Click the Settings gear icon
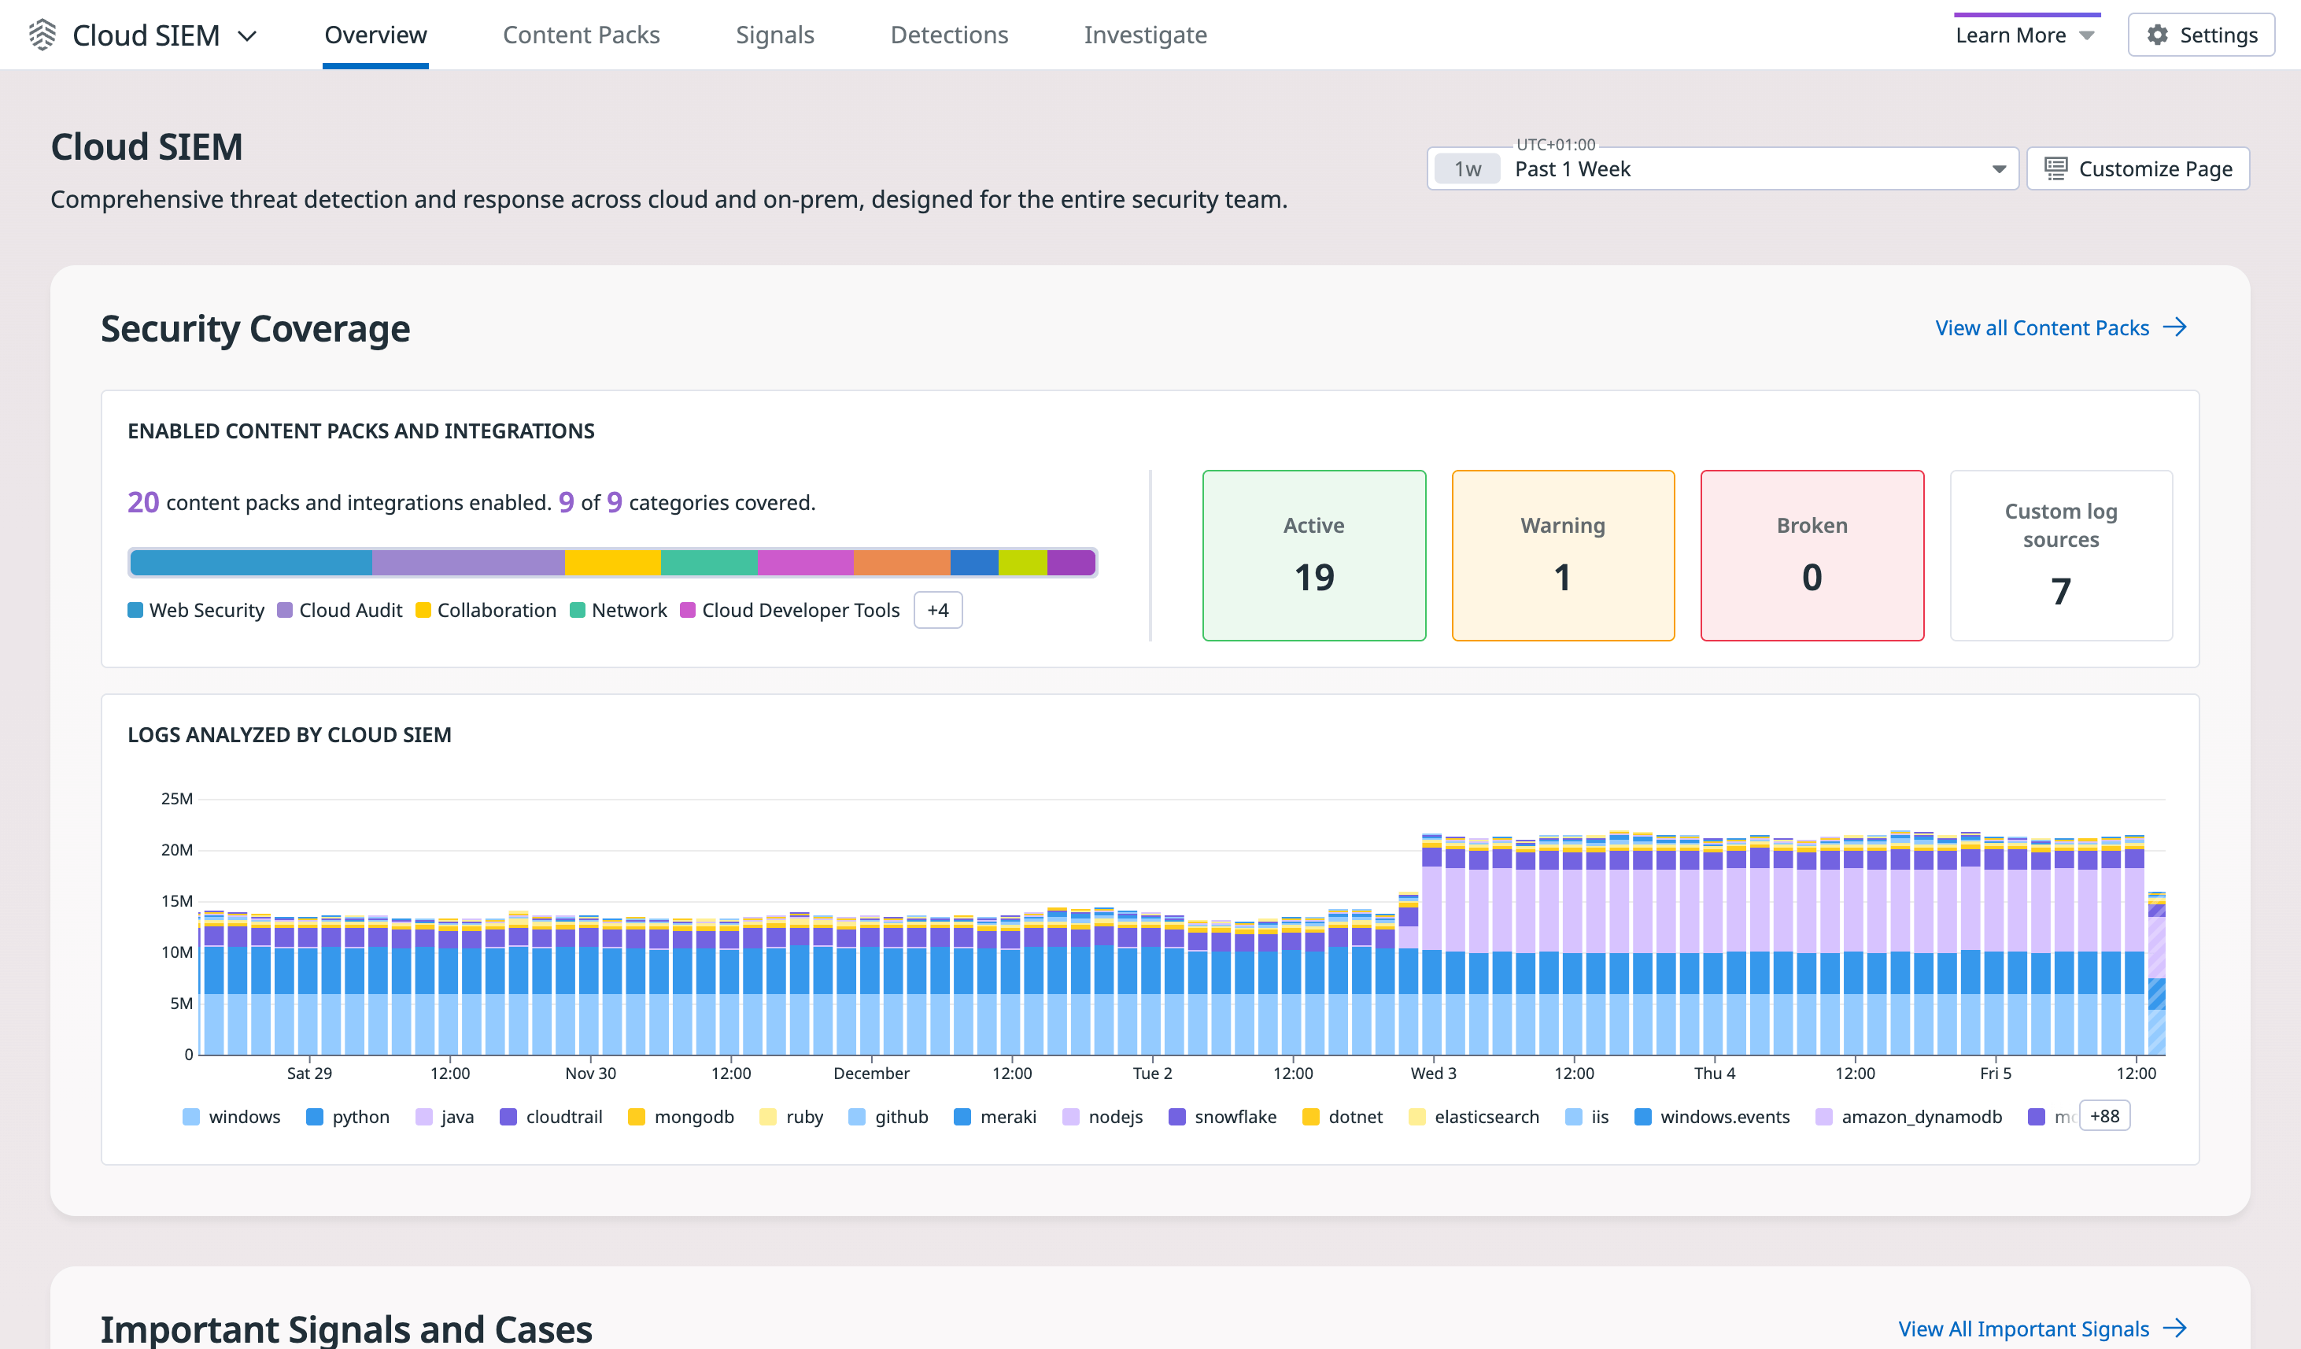Image resolution: width=2301 pixels, height=1349 pixels. pos(2158,35)
